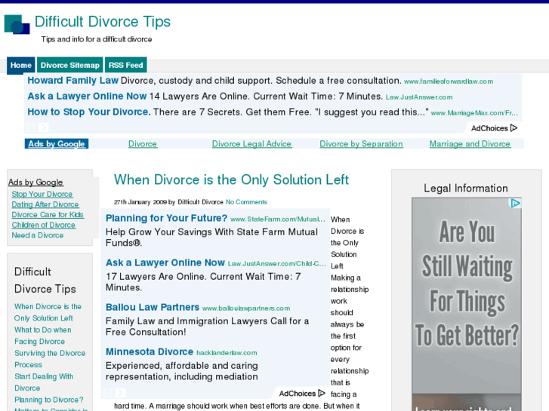
Task: Click the sidebar Ads by Google heading
Action: [35, 182]
